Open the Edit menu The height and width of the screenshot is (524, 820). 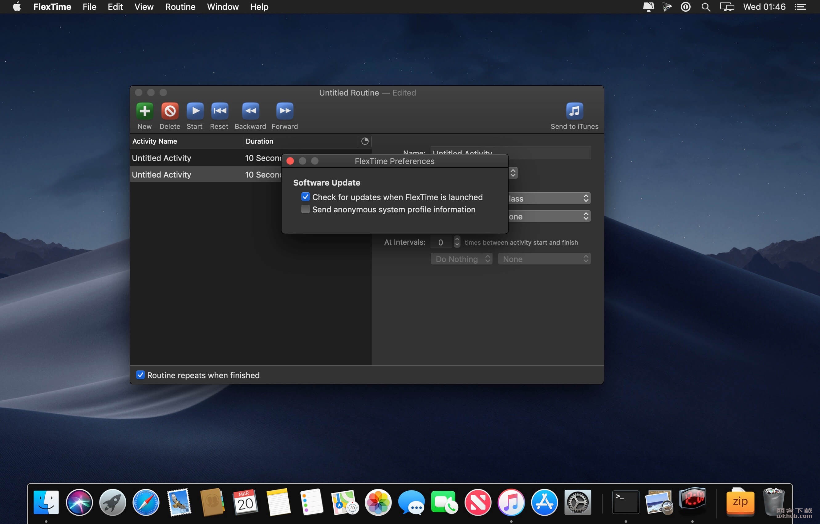[x=115, y=7]
